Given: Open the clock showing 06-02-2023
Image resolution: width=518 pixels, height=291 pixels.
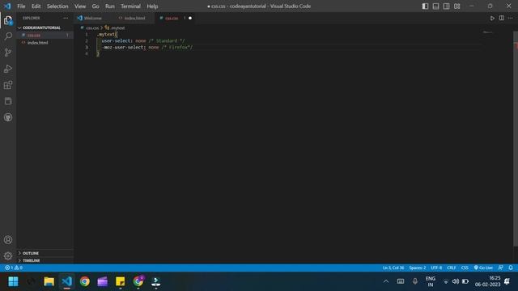Looking at the screenshot, I should point(487,281).
